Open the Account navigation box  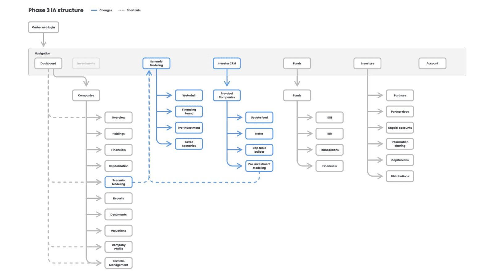pos(432,63)
